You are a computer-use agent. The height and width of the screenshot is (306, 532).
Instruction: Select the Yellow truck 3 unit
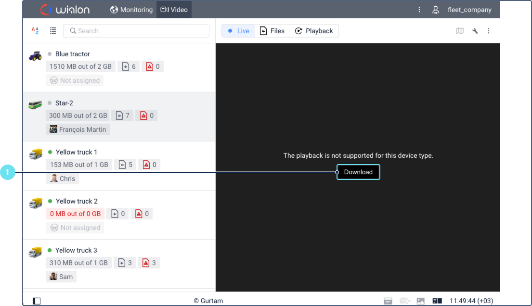coord(76,250)
